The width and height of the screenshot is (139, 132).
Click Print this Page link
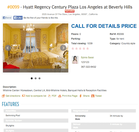coord(70,96)
